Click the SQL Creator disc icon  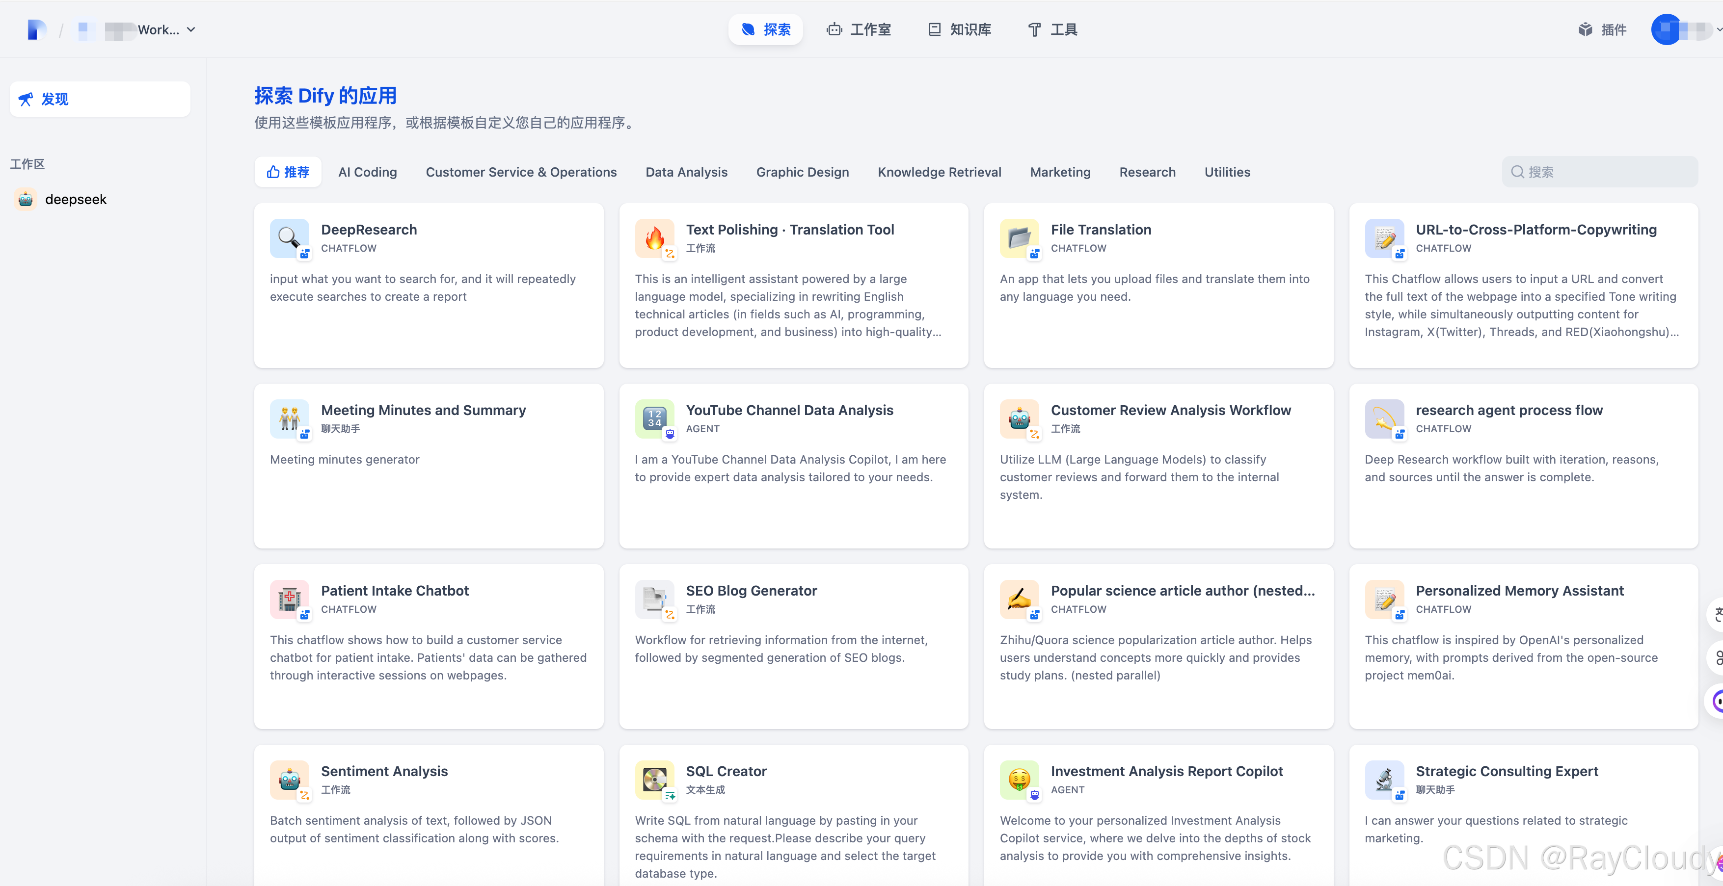653,780
